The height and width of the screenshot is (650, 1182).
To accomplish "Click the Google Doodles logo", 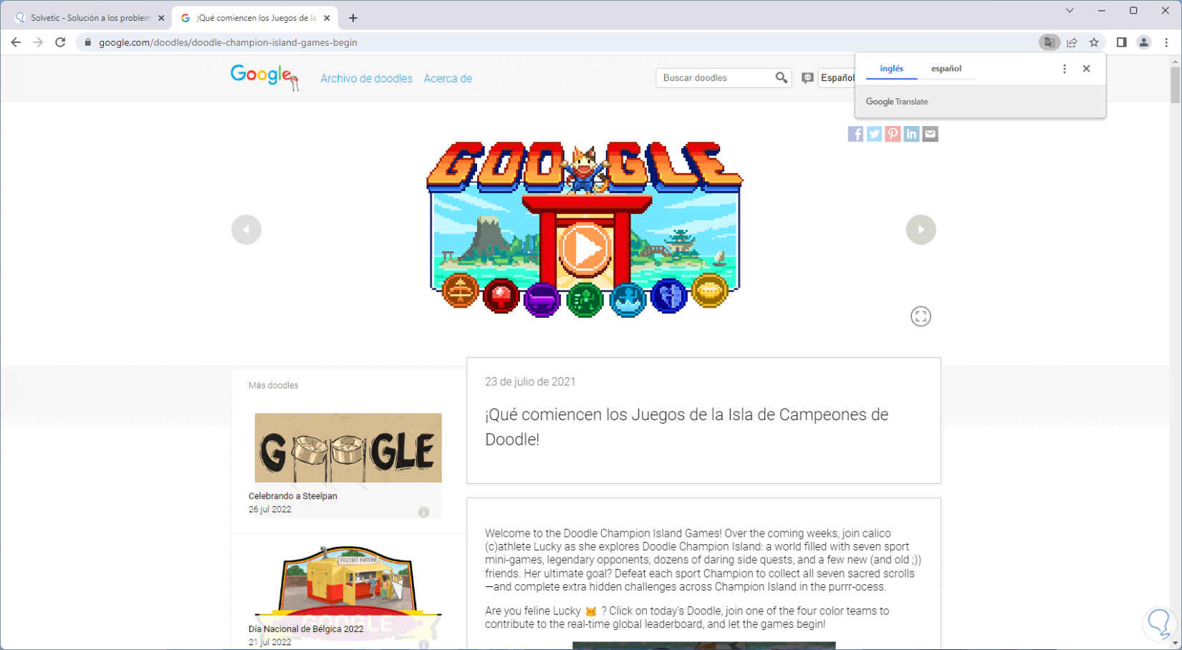I will (x=264, y=77).
